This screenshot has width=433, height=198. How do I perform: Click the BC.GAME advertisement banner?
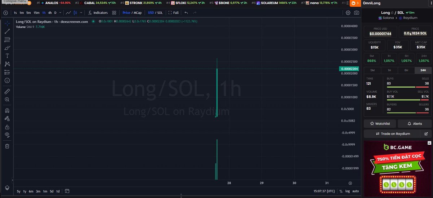coord(397,168)
